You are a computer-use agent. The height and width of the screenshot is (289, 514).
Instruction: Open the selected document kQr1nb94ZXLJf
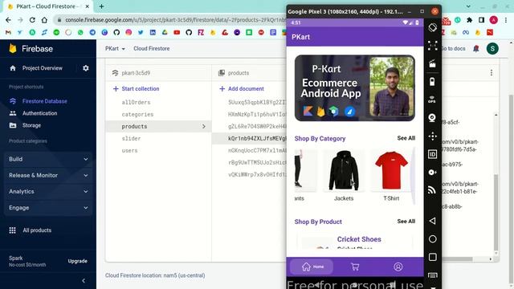(249, 139)
